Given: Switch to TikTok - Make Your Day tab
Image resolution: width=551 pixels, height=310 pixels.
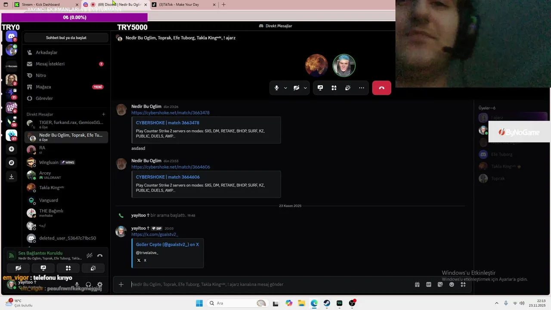Looking at the screenshot, I should point(184,4).
